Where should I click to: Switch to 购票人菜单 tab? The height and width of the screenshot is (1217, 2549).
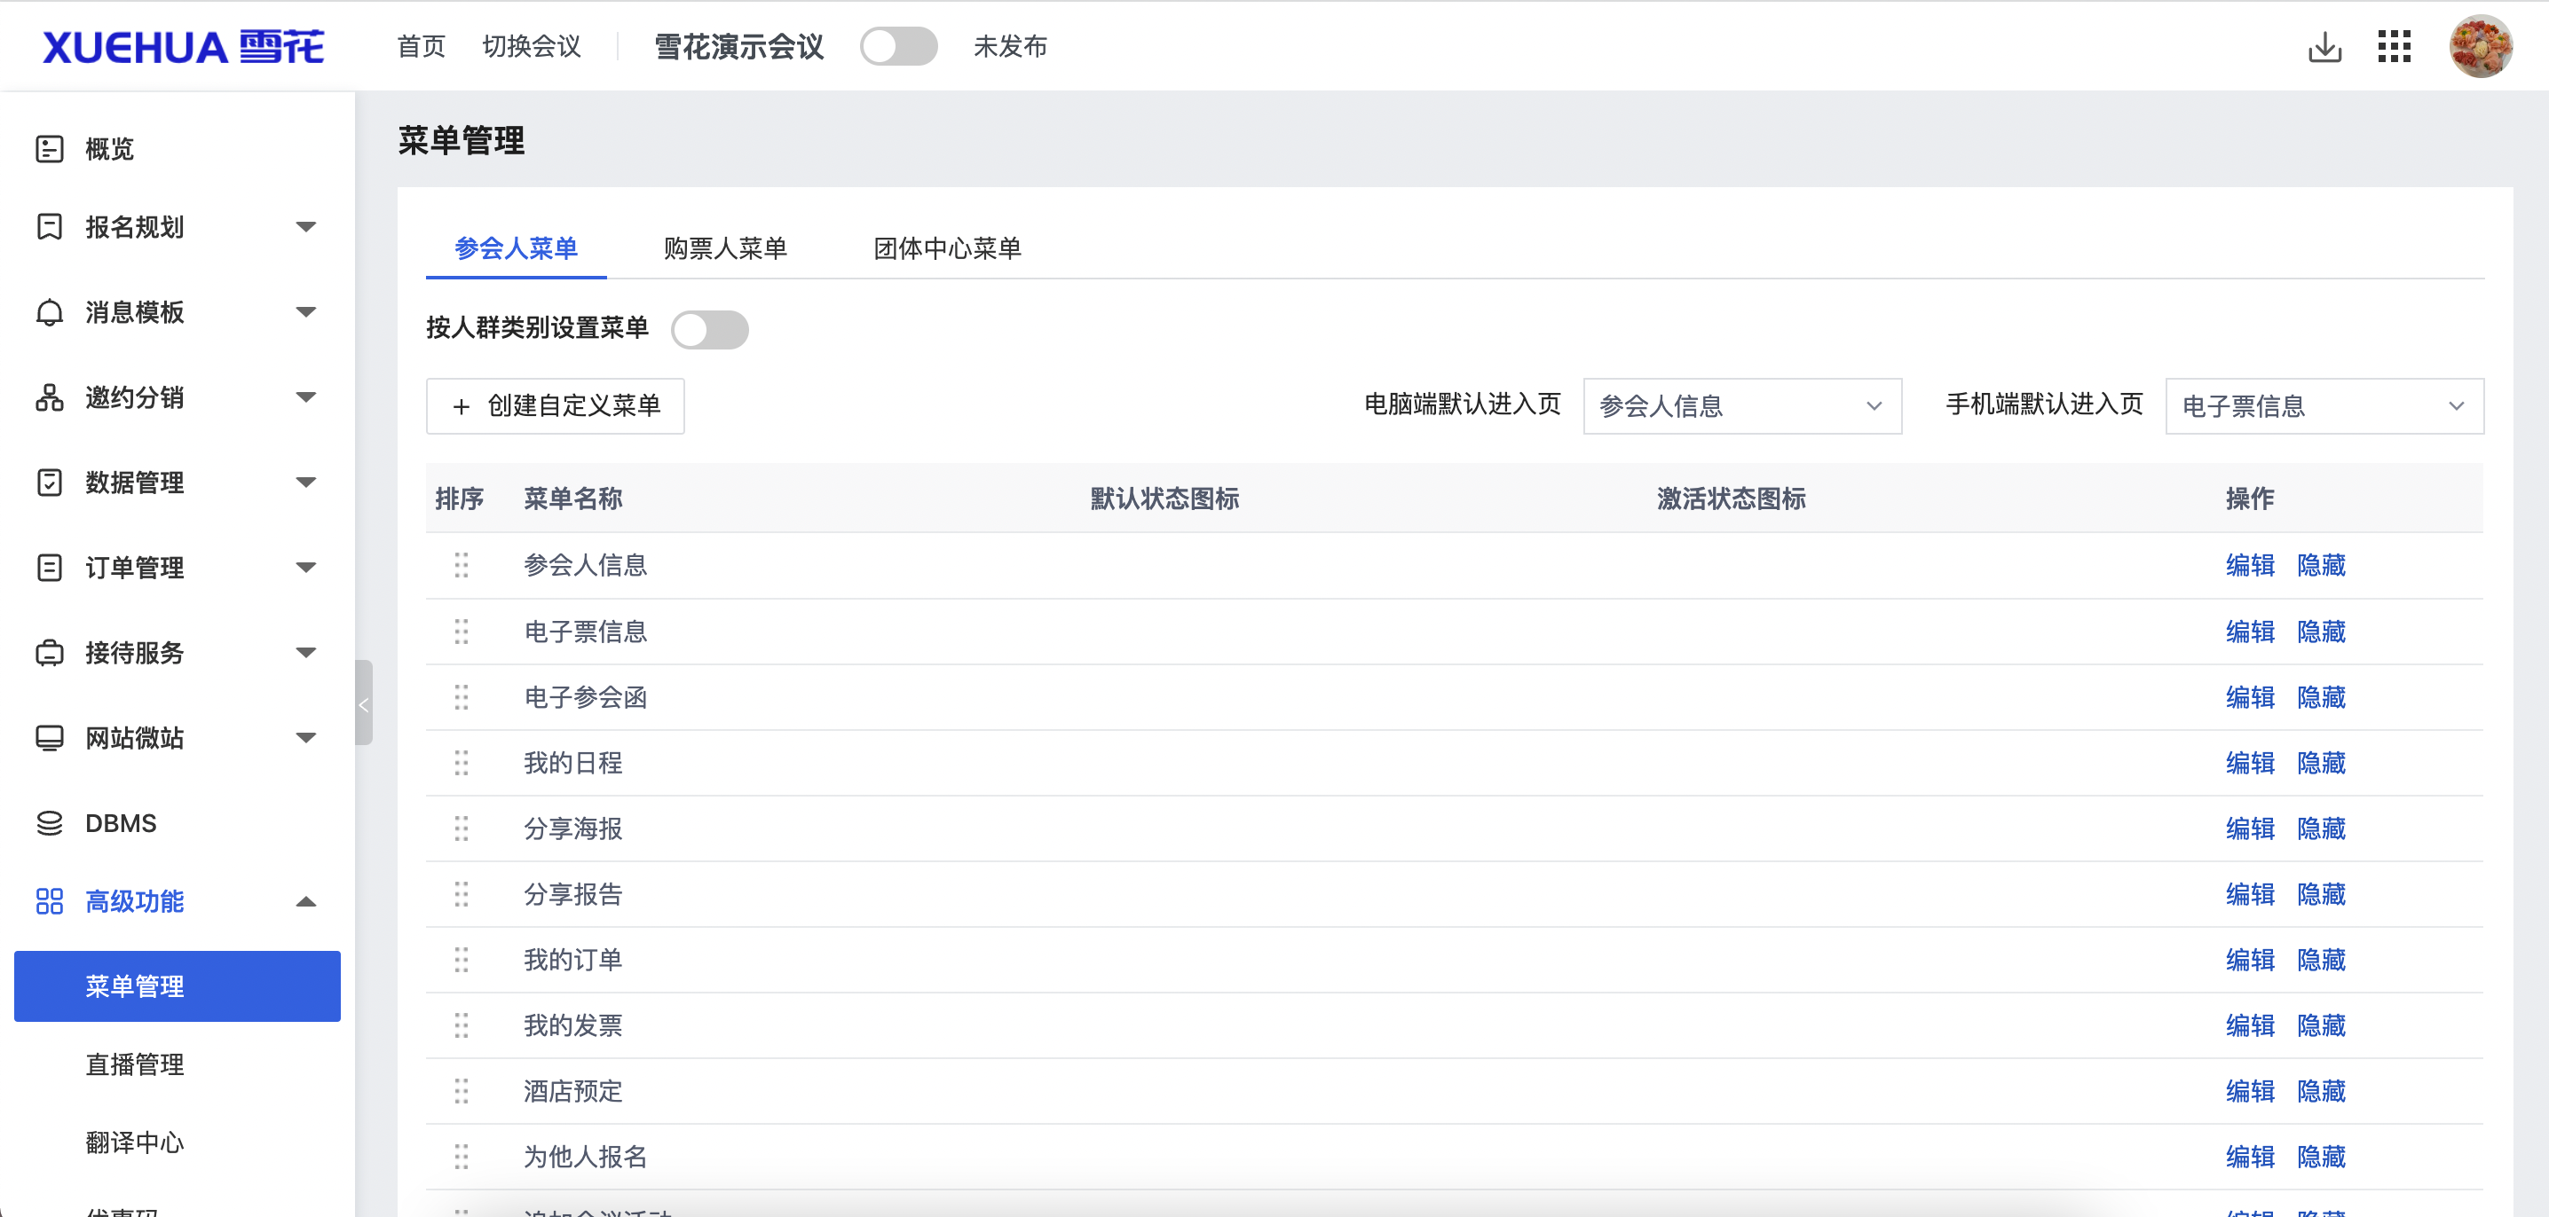[724, 248]
